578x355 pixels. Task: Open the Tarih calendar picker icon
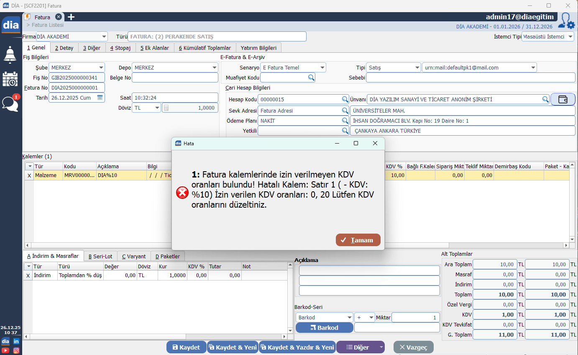(100, 98)
